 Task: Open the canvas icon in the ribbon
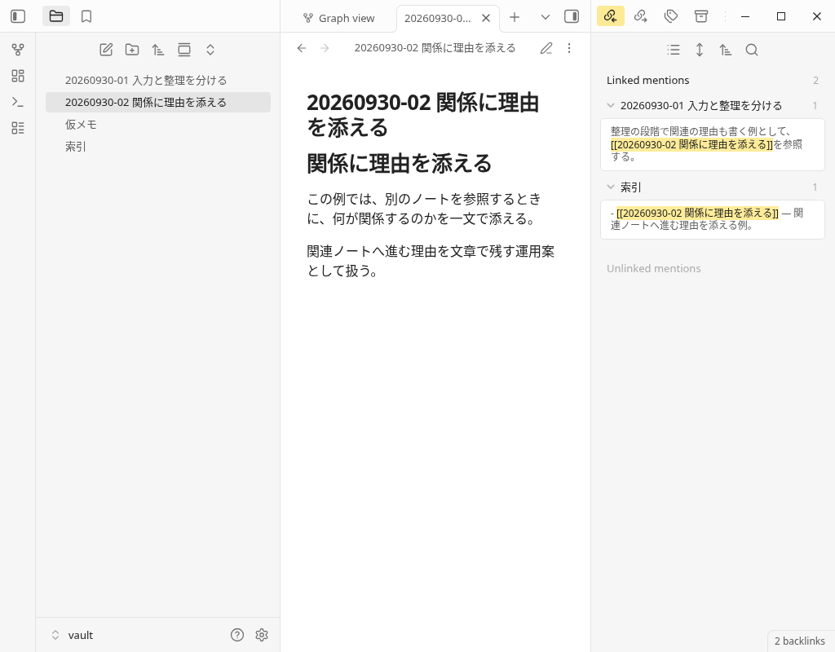18,76
